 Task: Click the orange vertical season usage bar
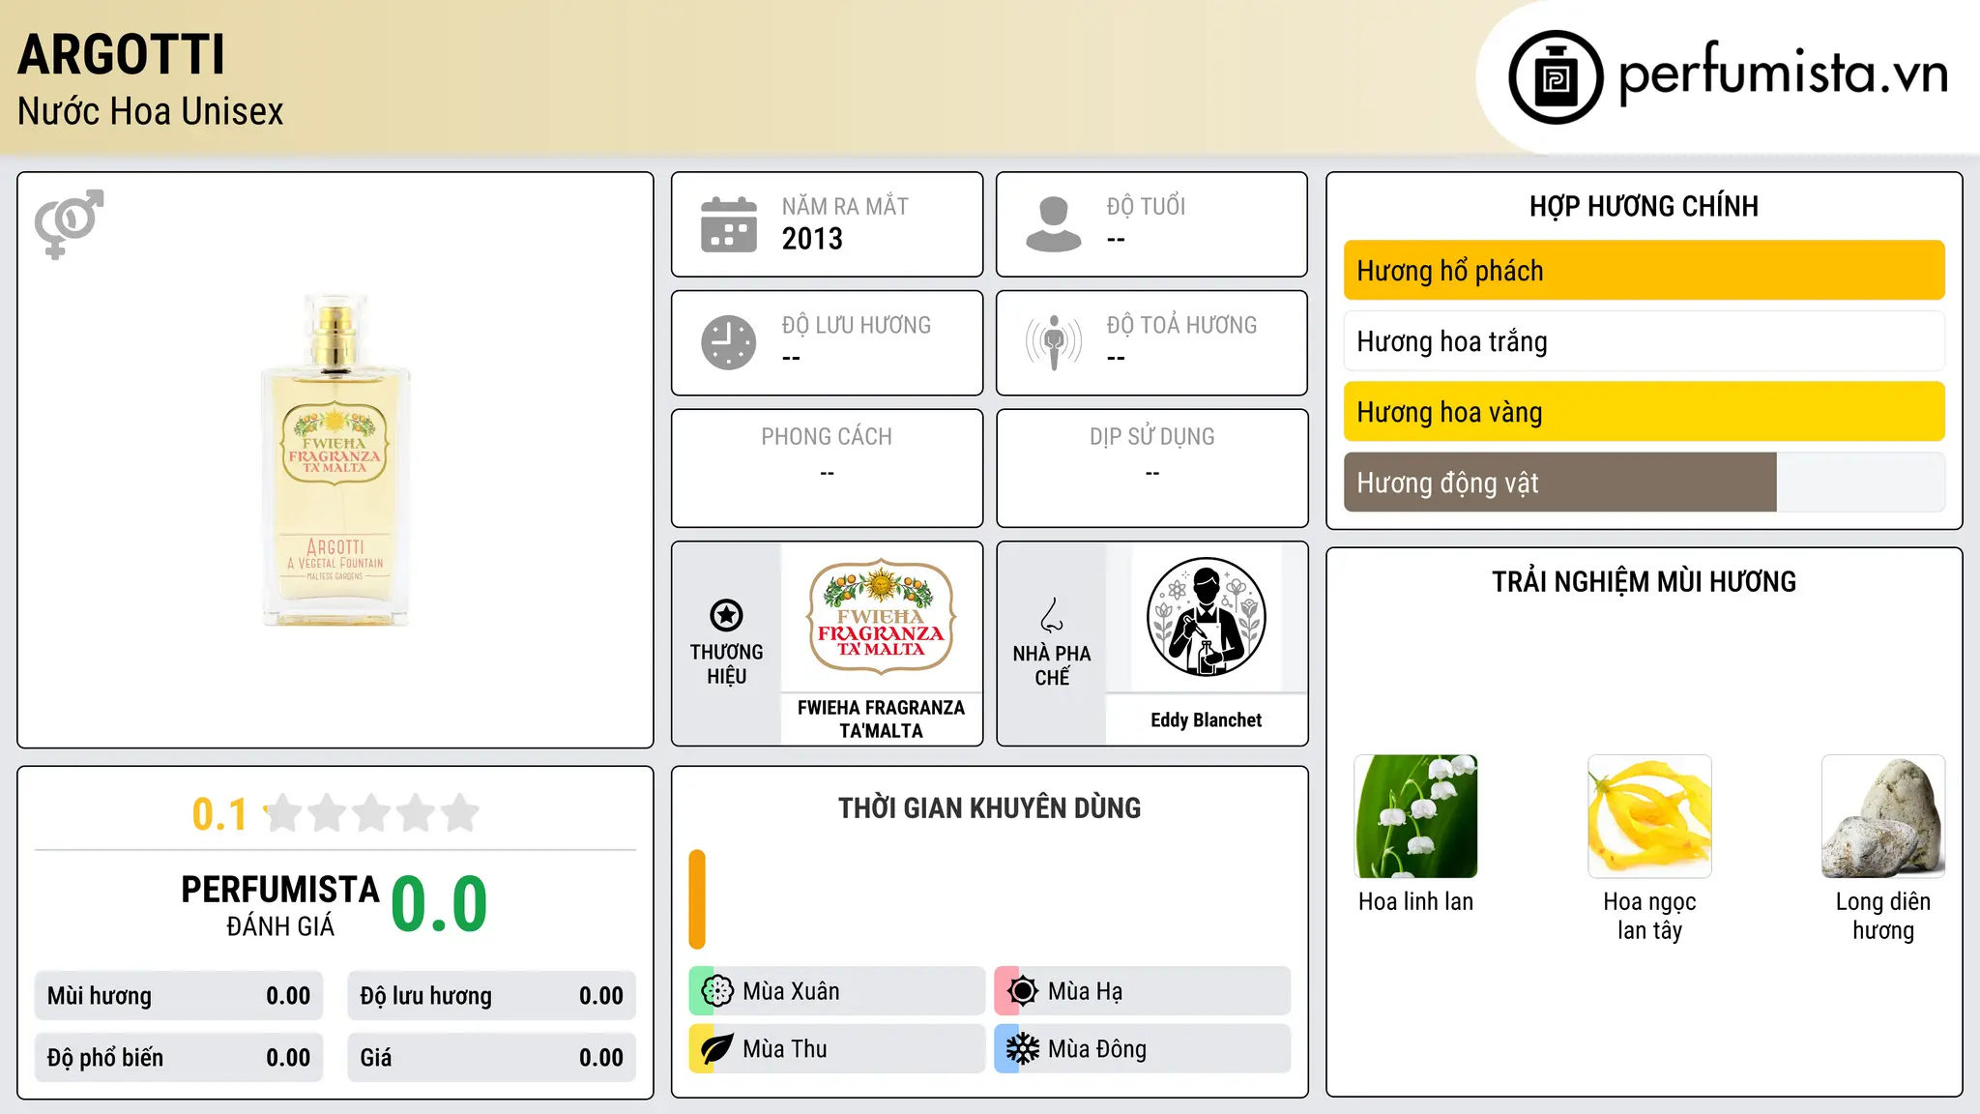tap(697, 899)
